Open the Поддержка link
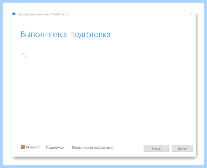 [x=55, y=148]
